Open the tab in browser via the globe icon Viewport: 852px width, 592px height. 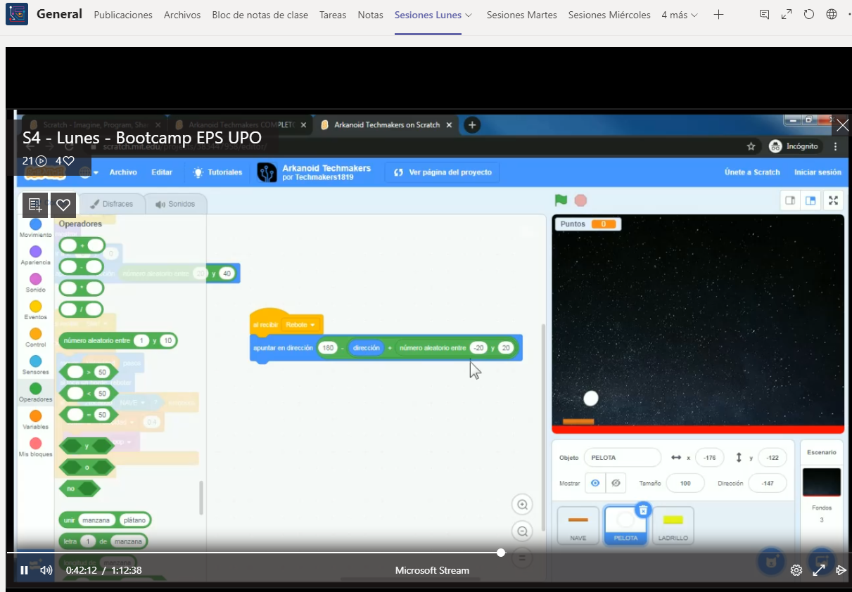pos(832,15)
